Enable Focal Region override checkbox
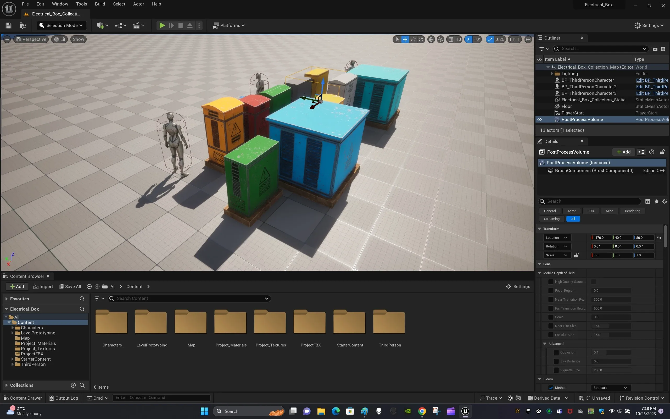The width and height of the screenshot is (670, 419). (x=551, y=291)
